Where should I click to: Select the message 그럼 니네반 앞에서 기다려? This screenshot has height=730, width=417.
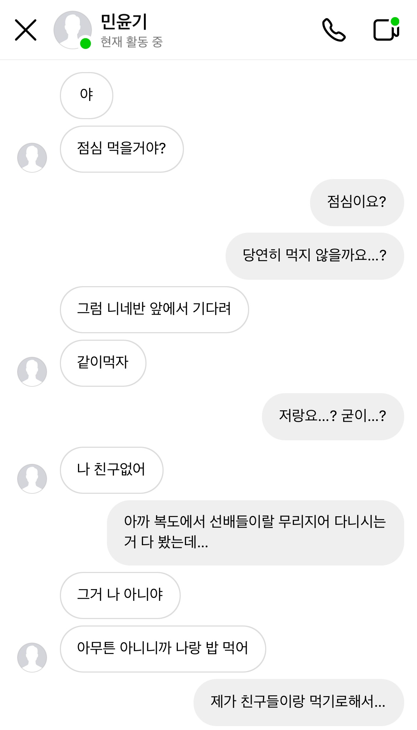click(x=154, y=309)
